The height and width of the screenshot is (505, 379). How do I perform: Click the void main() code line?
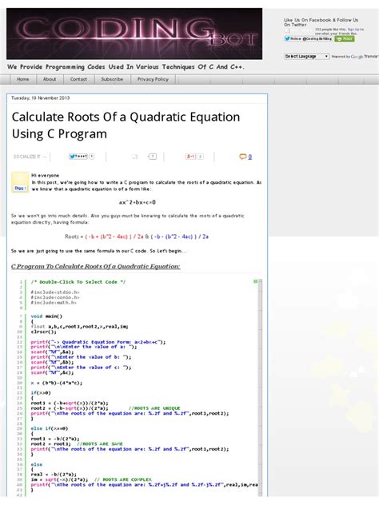coord(46,316)
